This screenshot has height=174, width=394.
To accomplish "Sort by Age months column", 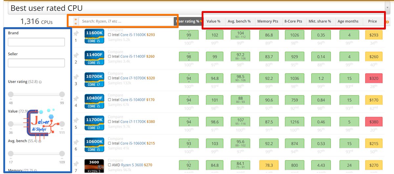I will point(348,21).
